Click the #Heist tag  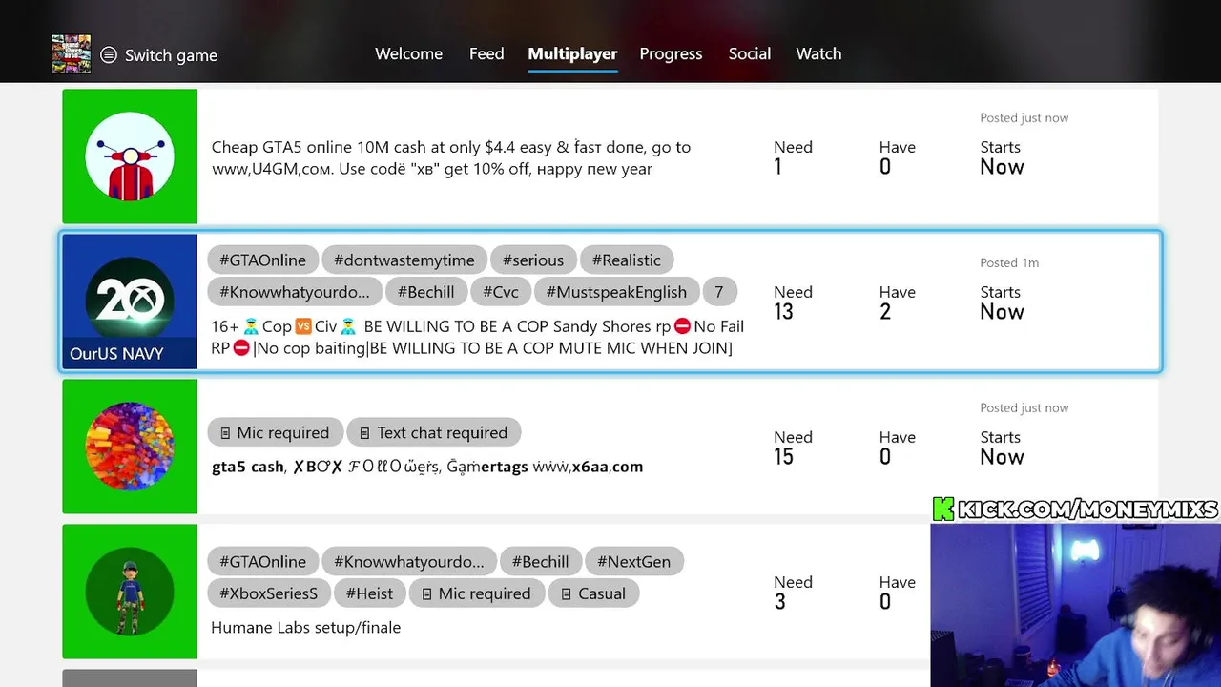point(369,593)
